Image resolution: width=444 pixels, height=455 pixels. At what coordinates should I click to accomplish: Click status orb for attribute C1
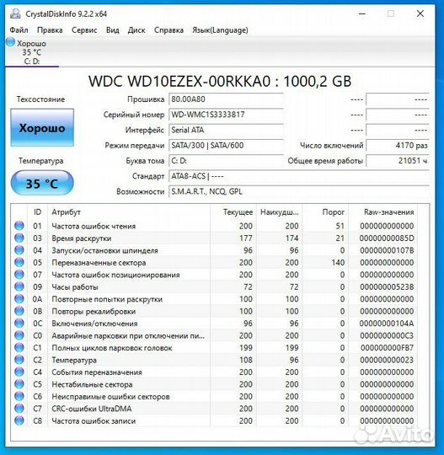tap(19, 348)
